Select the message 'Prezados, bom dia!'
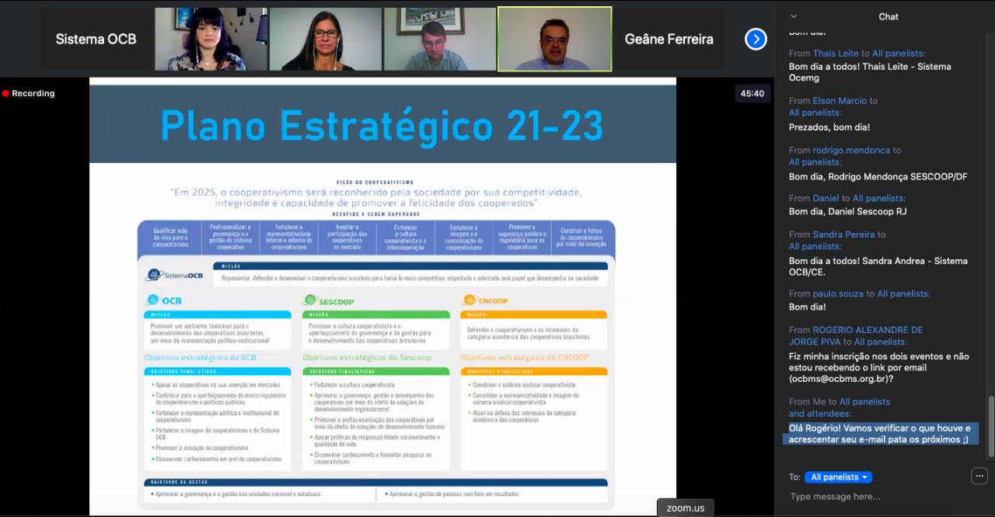 [829, 127]
